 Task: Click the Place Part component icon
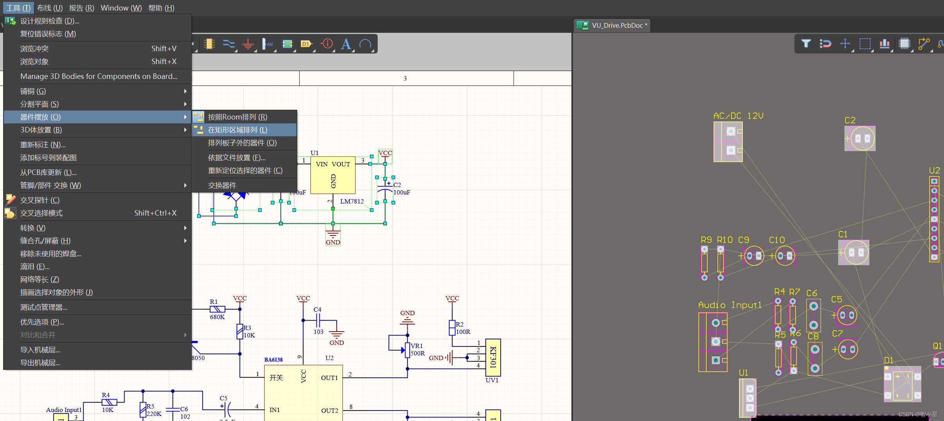(209, 44)
